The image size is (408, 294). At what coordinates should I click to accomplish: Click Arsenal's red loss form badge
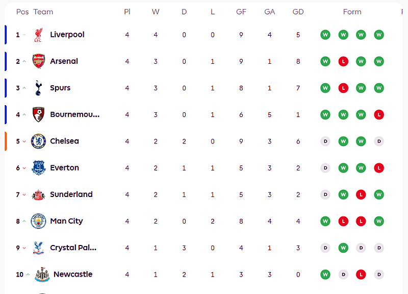(x=343, y=61)
